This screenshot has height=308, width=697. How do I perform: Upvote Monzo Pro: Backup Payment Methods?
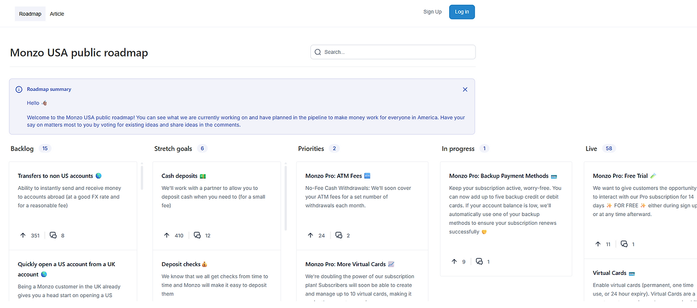coord(454,262)
